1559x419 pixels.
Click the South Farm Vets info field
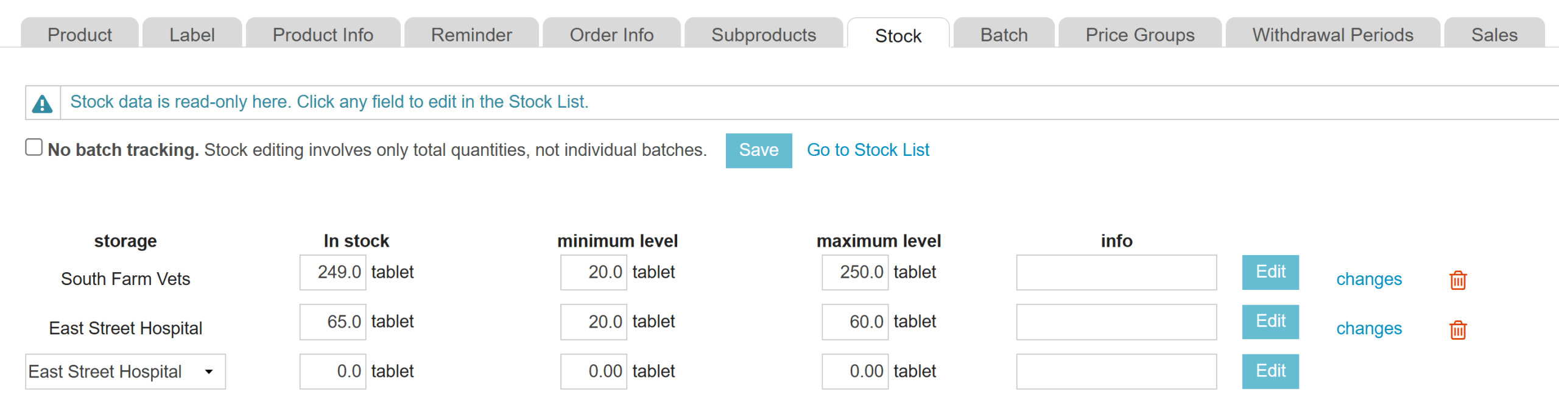point(1116,272)
